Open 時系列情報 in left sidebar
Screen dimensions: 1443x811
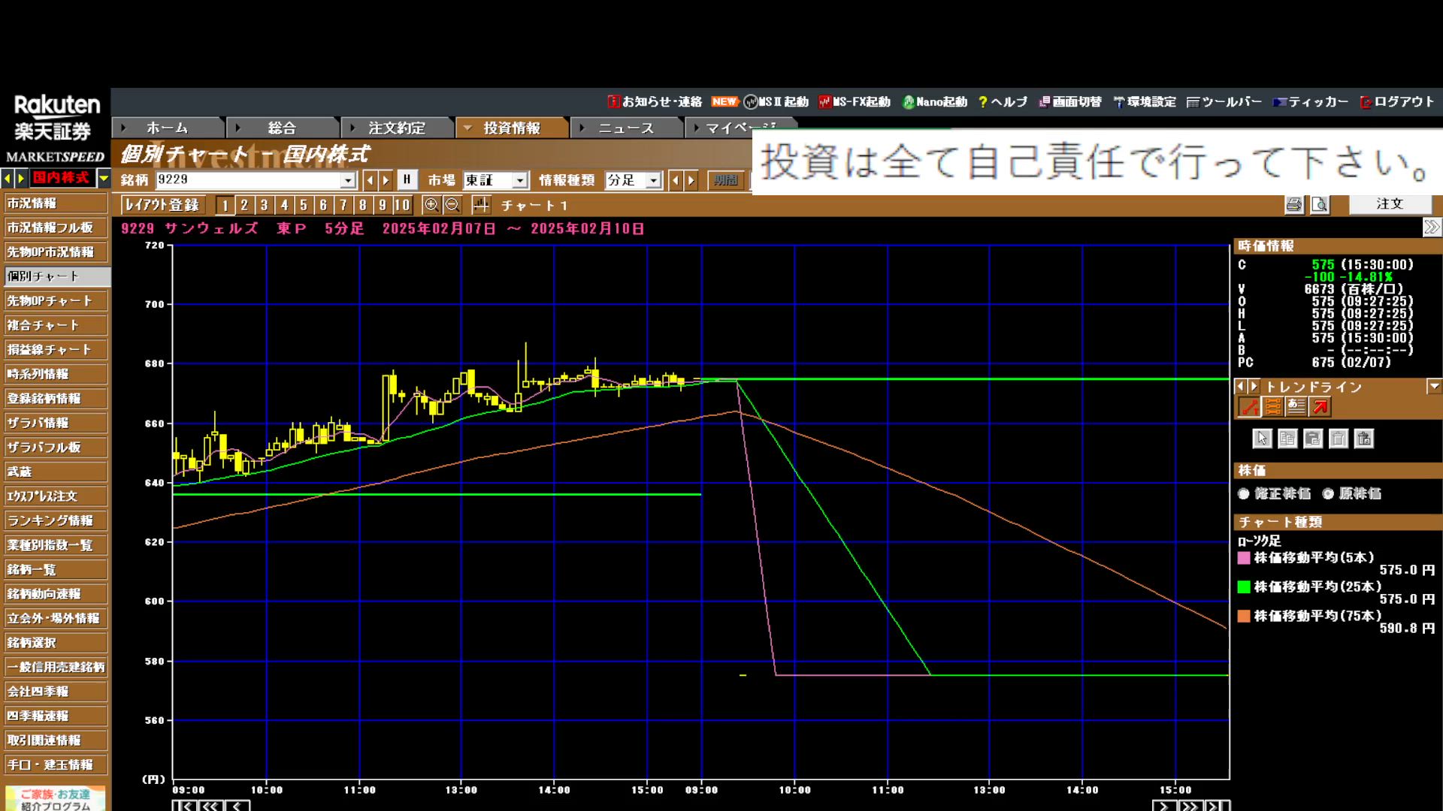(56, 374)
